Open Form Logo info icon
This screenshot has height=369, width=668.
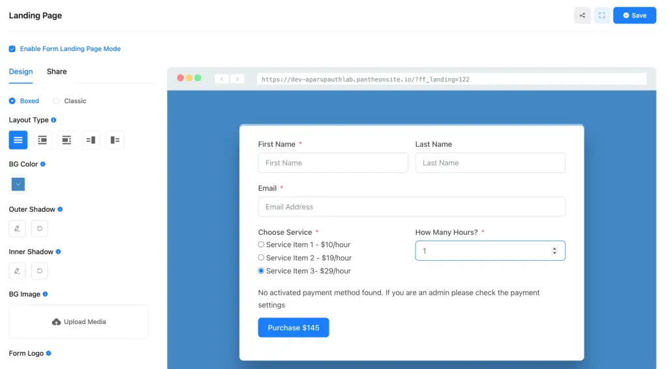pyautogui.click(x=48, y=353)
